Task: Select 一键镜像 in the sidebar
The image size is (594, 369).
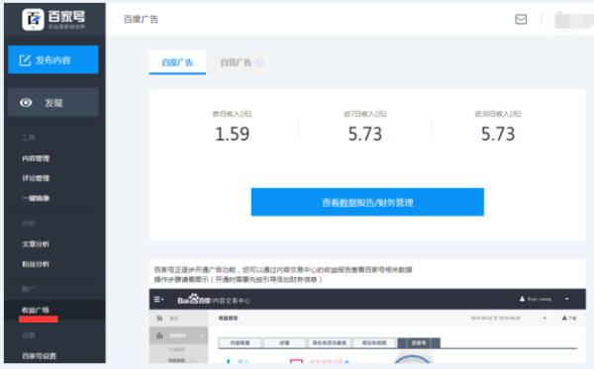Action: click(36, 198)
